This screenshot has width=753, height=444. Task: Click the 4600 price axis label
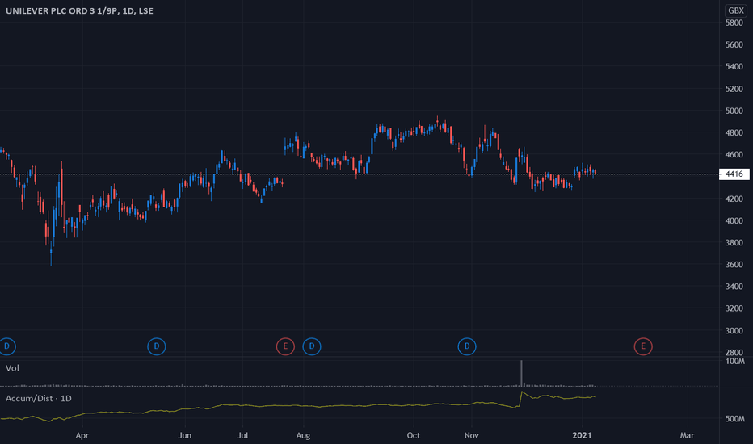(734, 154)
